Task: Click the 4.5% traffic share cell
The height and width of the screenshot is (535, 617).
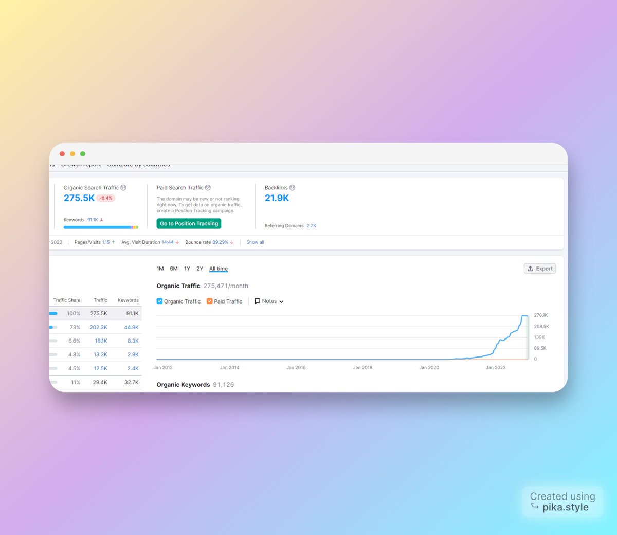Action: pos(74,369)
